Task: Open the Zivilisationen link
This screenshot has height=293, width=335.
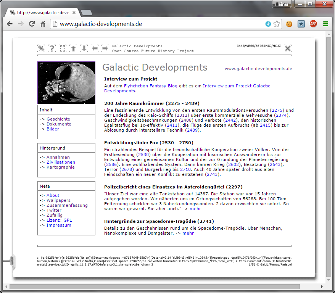Action: 61,162
